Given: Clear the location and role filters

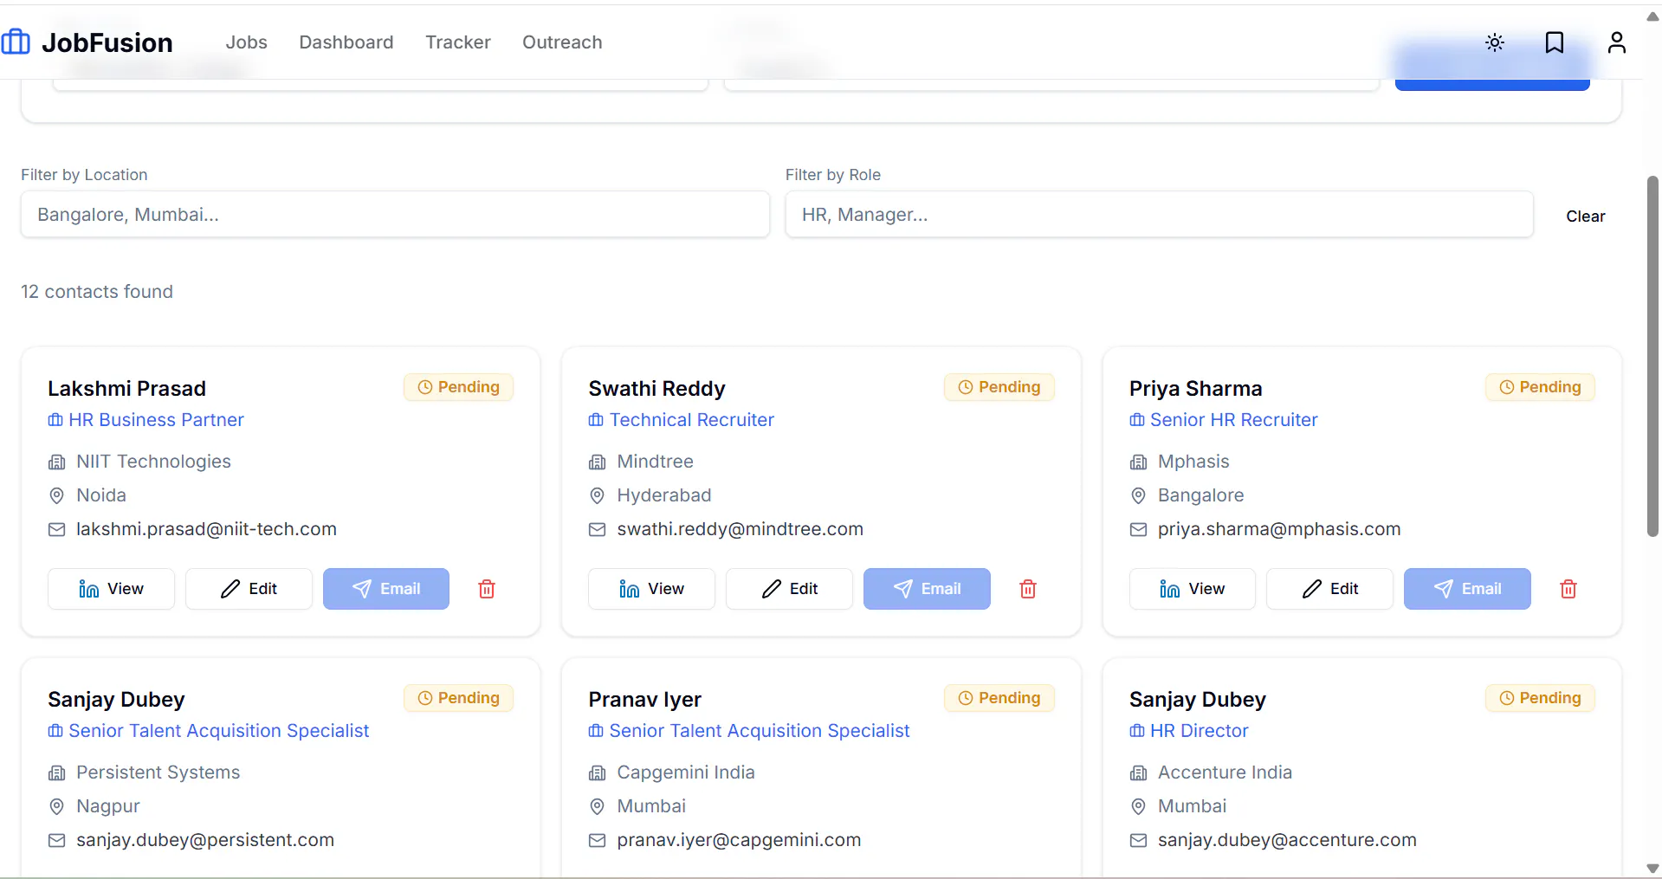Looking at the screenshot, I should tap(1585, 216).
